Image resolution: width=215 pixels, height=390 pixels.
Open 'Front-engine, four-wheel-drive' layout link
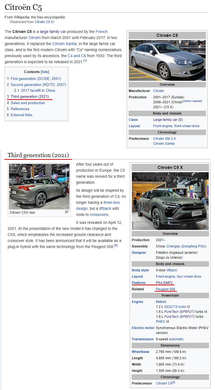point(179,277)
